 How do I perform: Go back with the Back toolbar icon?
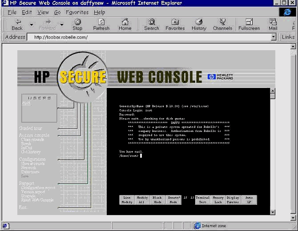(17, 25)
